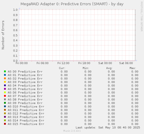This screenshot has height=134, width=144.
Task: Select the 'A0:D4 Predictive Err' legend label
Action: pos(25,86)
